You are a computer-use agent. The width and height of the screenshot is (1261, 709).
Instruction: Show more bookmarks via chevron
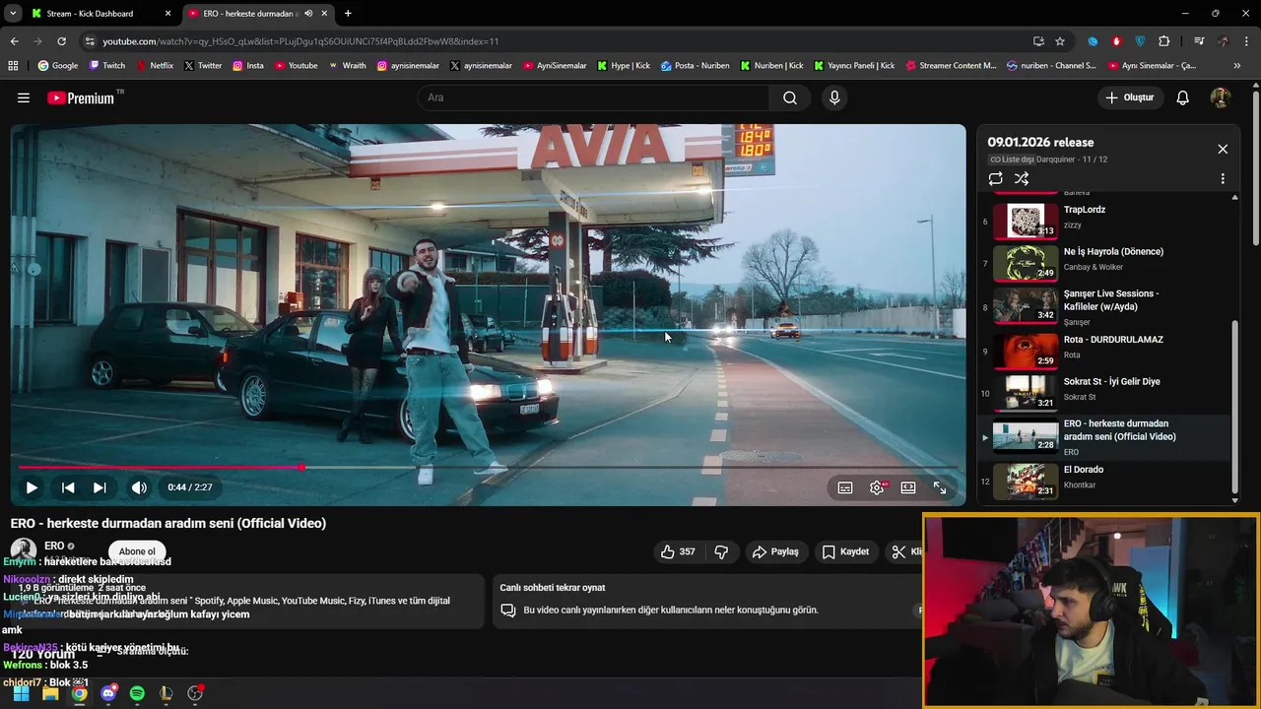coord(1237,66)
